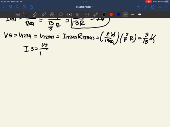Open search with the magnifier icon

(x=17, y=7)
